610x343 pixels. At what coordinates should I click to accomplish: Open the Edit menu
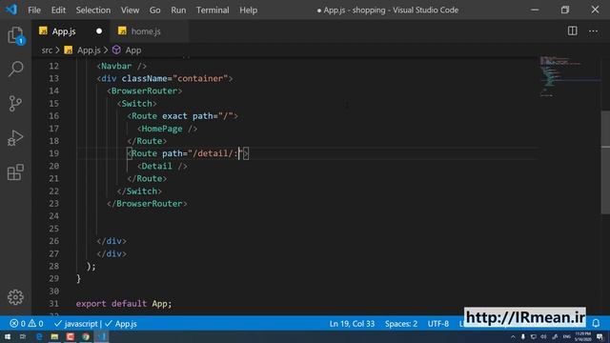pyautogui.click(x=58, y=10)
